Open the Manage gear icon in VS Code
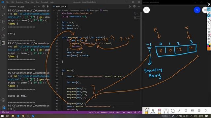This screenshot has height=118, width=211. [x=3, y=107]
